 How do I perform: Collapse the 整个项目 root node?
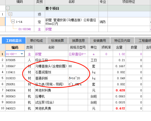coord(8,8)
